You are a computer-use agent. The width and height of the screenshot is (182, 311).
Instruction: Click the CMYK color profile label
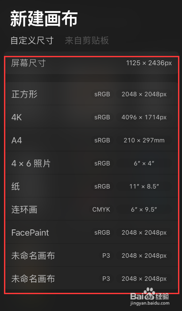[101, 209]
